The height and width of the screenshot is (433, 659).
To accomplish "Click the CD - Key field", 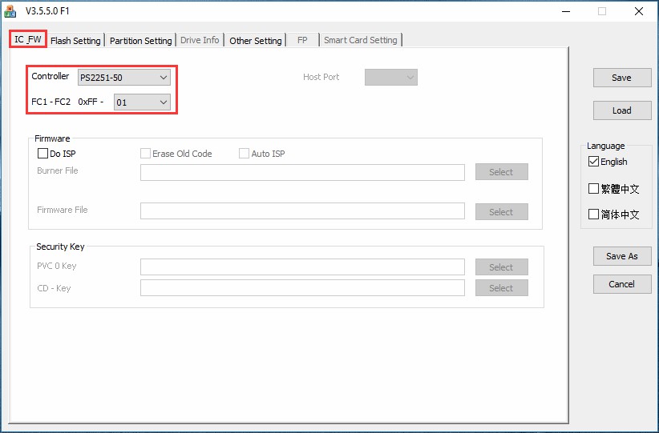I will pyautogui.click(x=302, y=288).
